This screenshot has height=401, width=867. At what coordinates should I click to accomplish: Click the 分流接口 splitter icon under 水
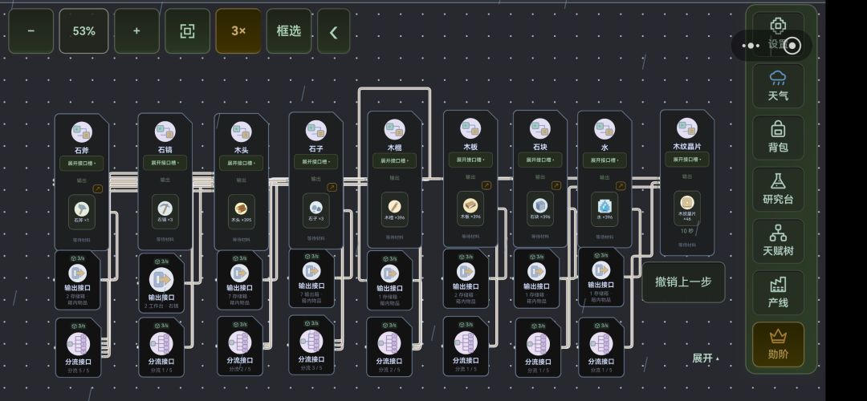click(601, 343)
